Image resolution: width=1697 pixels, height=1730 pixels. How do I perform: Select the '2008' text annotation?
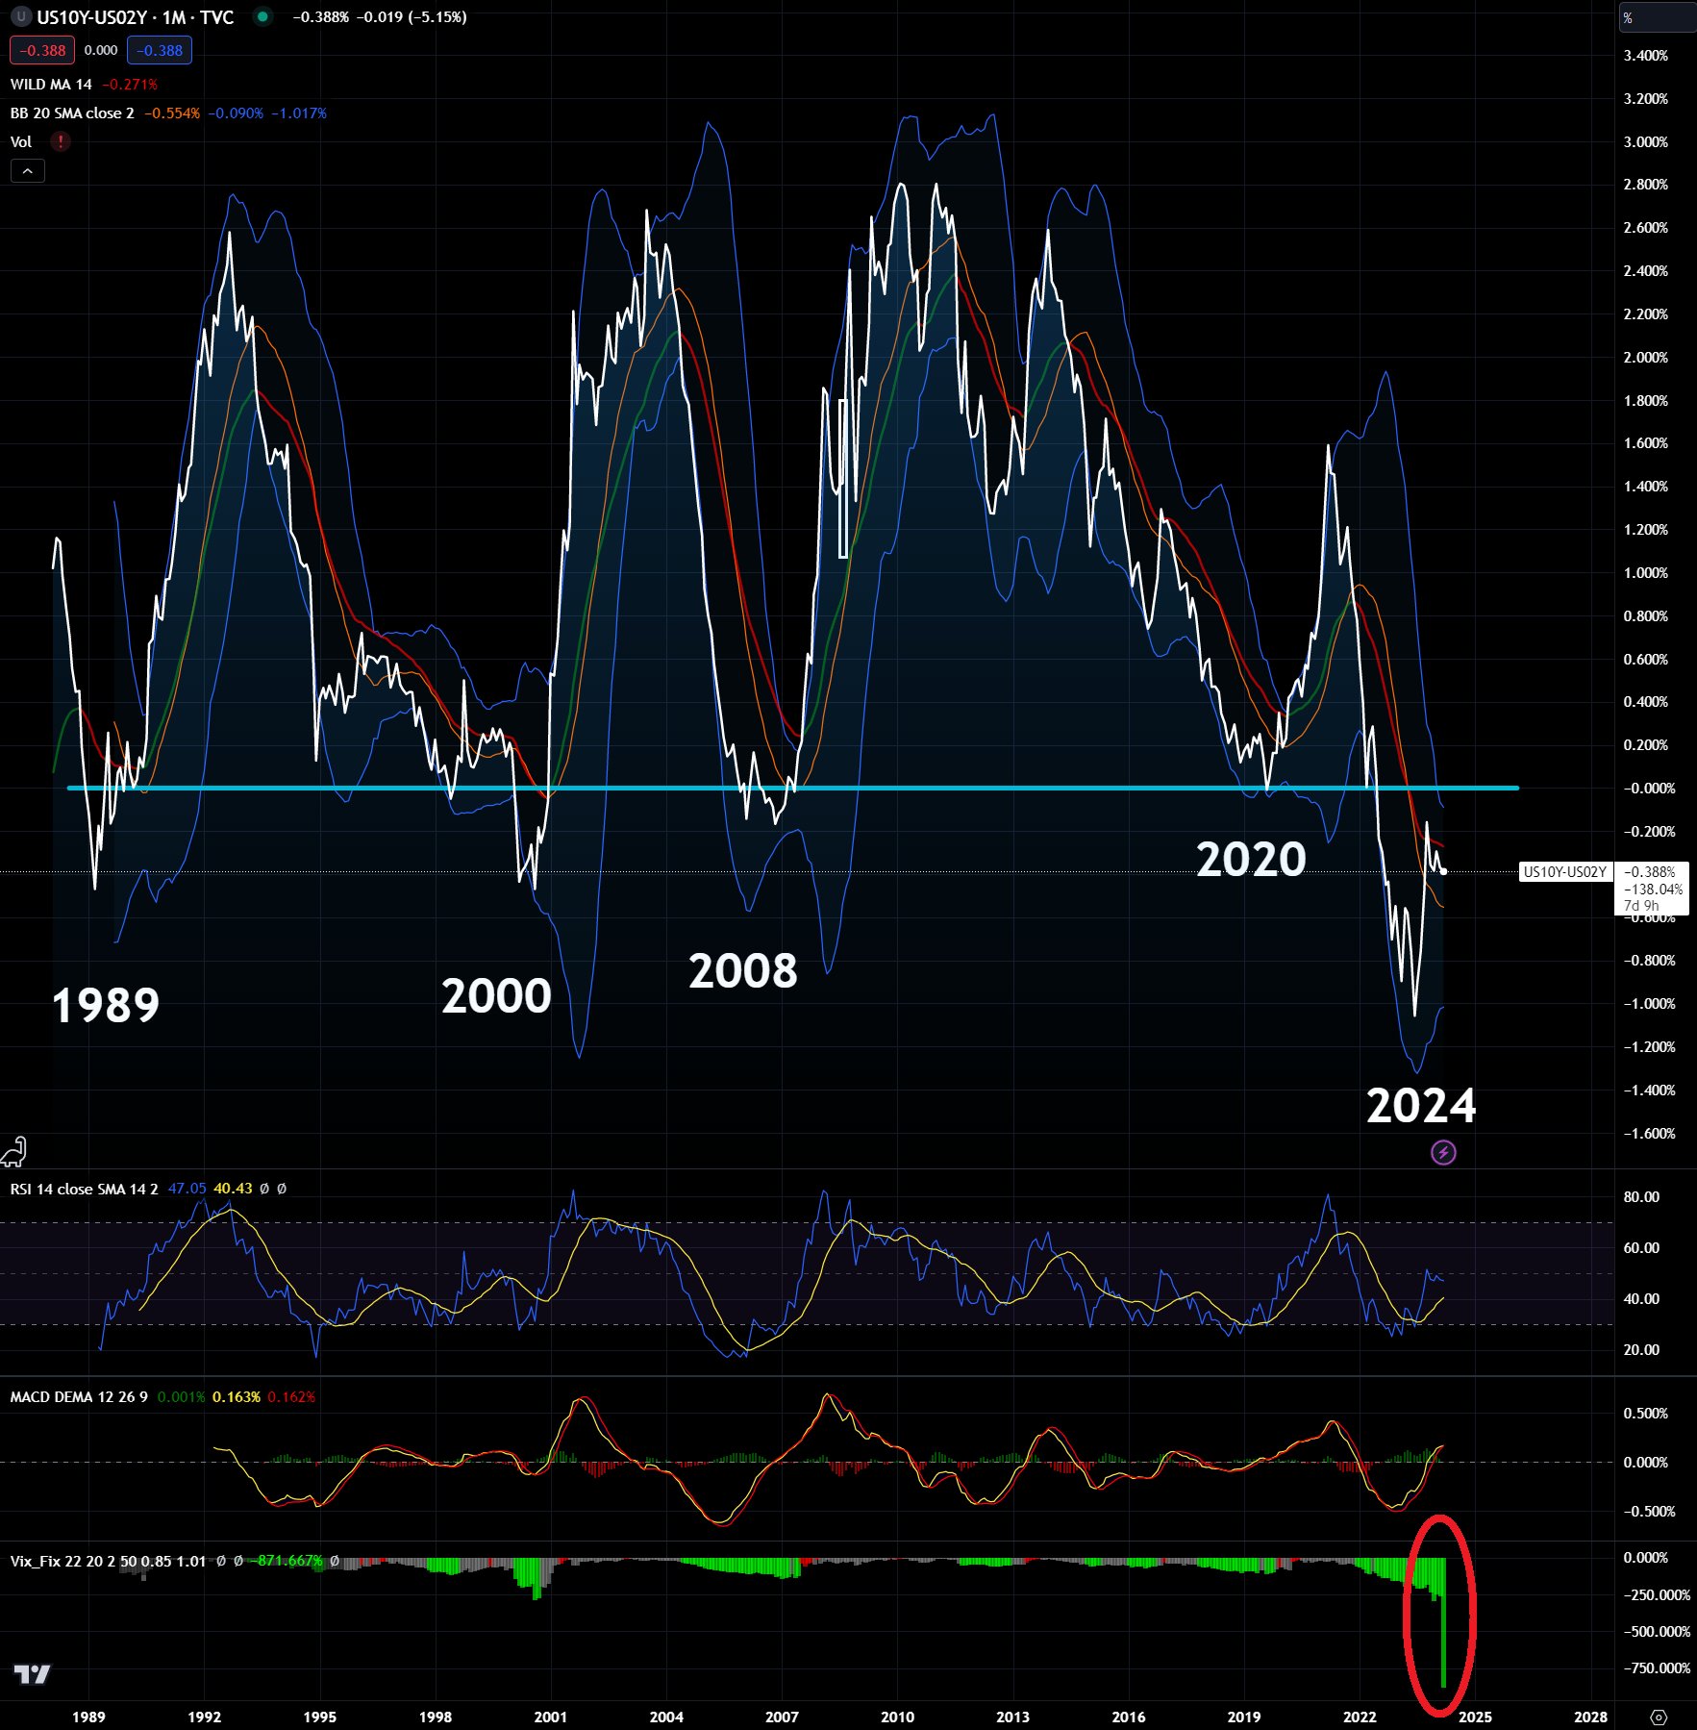[742, 971]
